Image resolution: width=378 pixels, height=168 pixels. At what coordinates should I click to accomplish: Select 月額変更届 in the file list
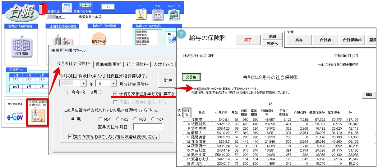pos(143,38)
